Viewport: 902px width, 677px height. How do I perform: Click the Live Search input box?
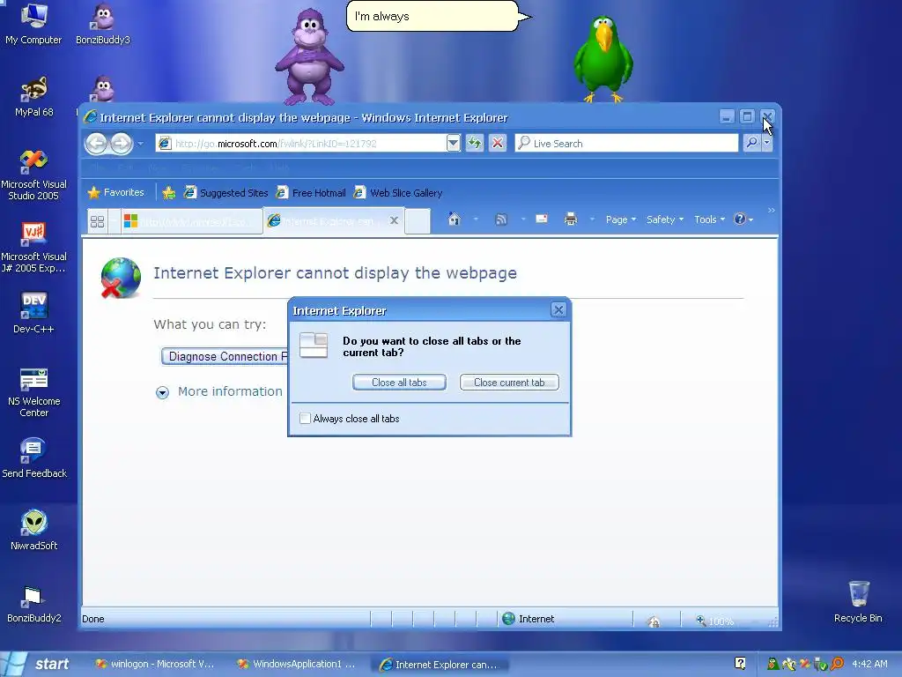pos(626,144)
